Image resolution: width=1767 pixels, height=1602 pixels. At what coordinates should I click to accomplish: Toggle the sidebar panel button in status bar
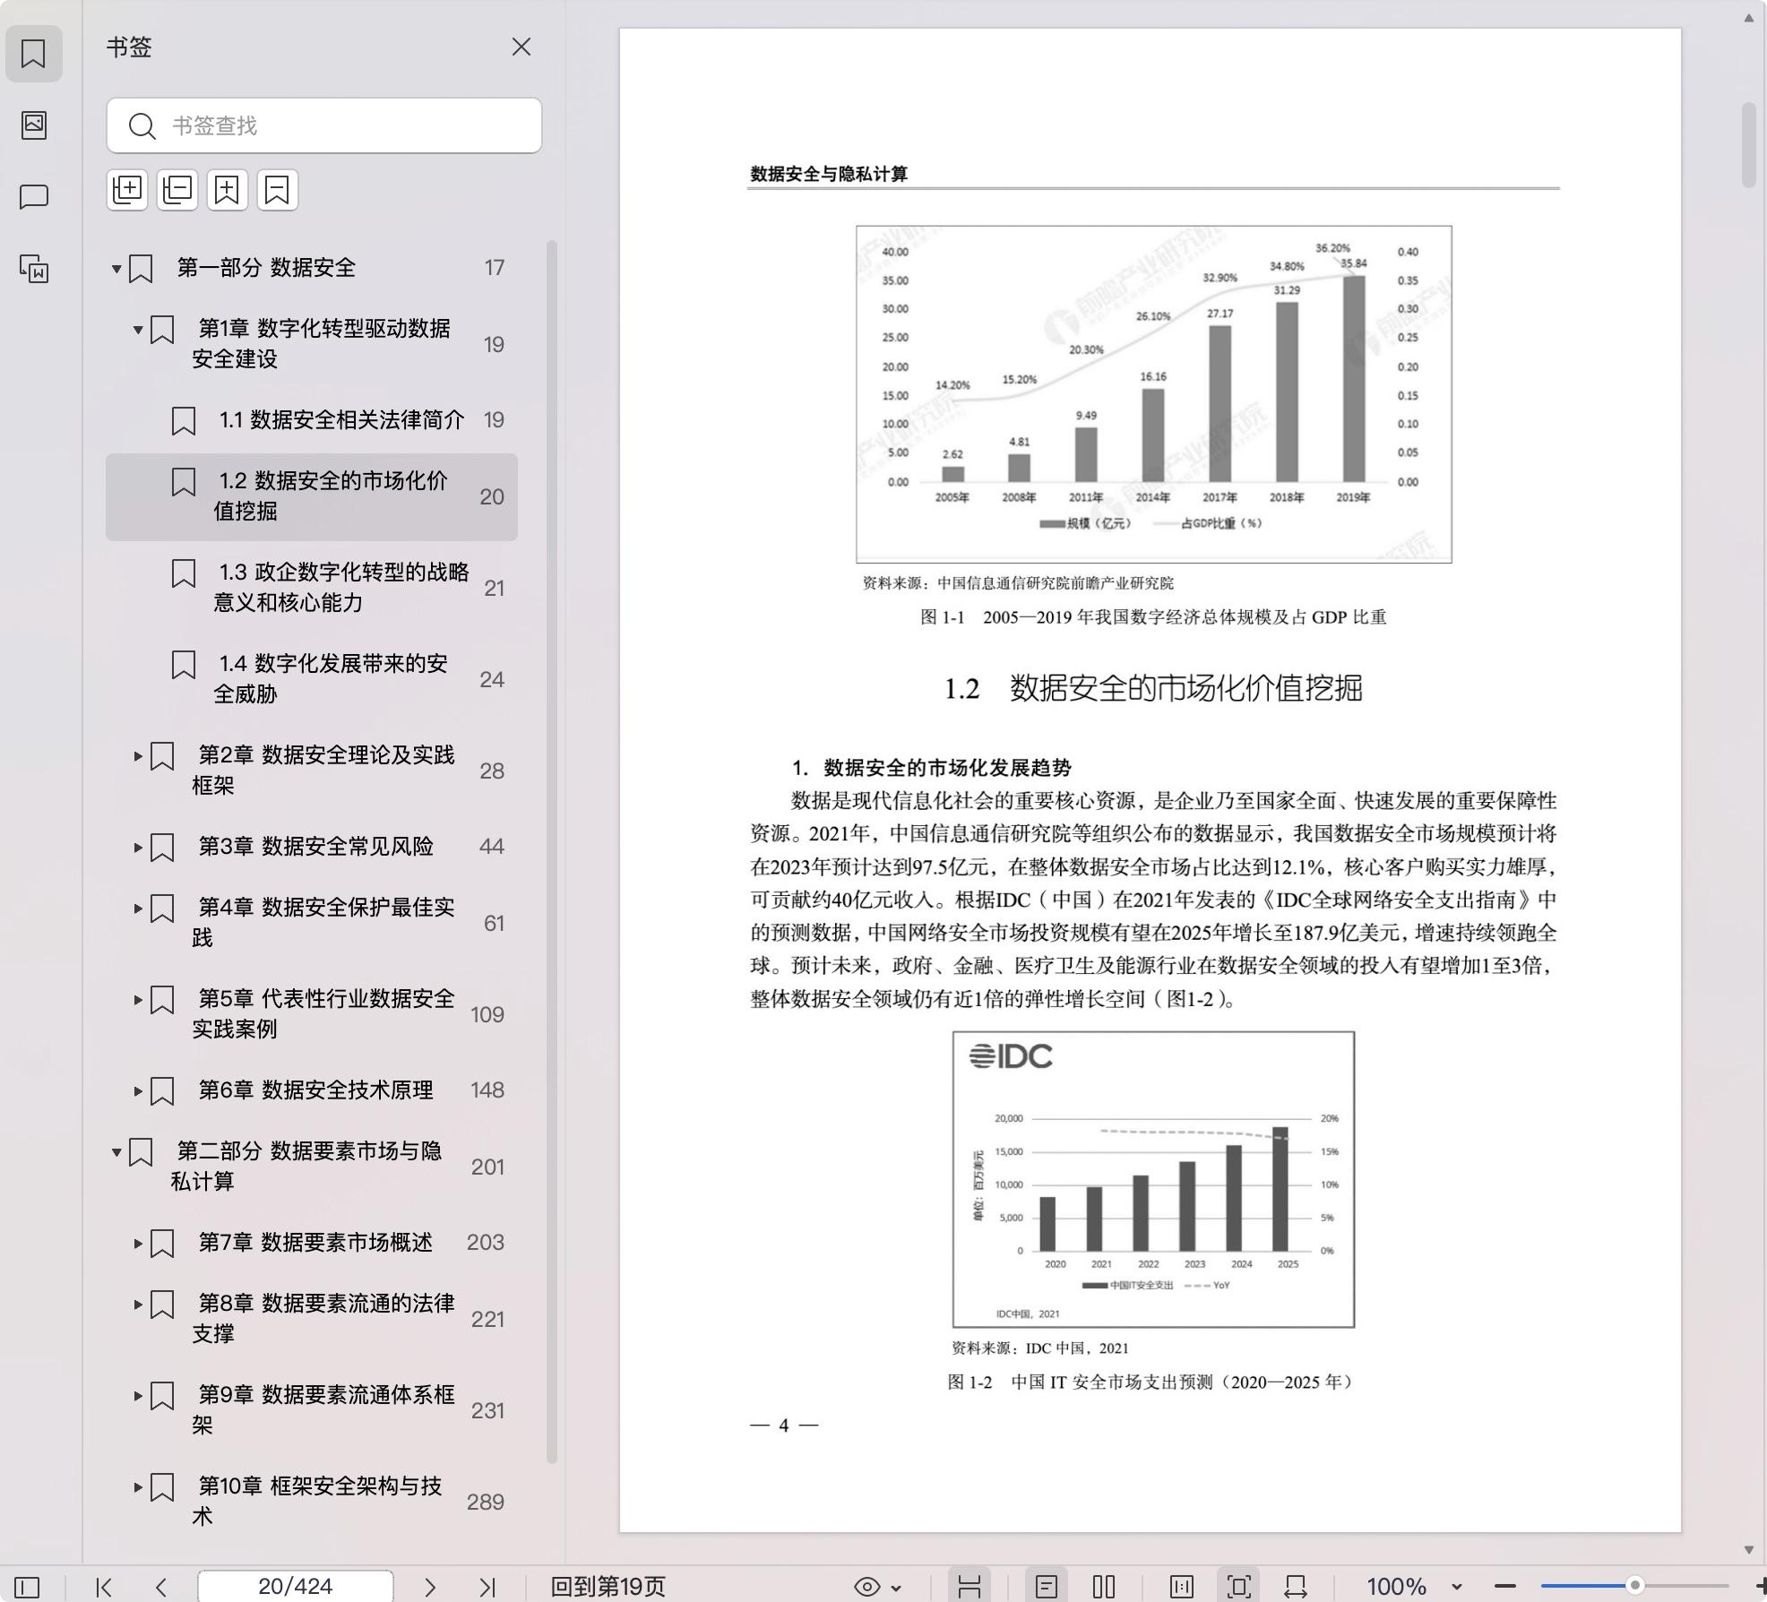[x=27, y=1587]
